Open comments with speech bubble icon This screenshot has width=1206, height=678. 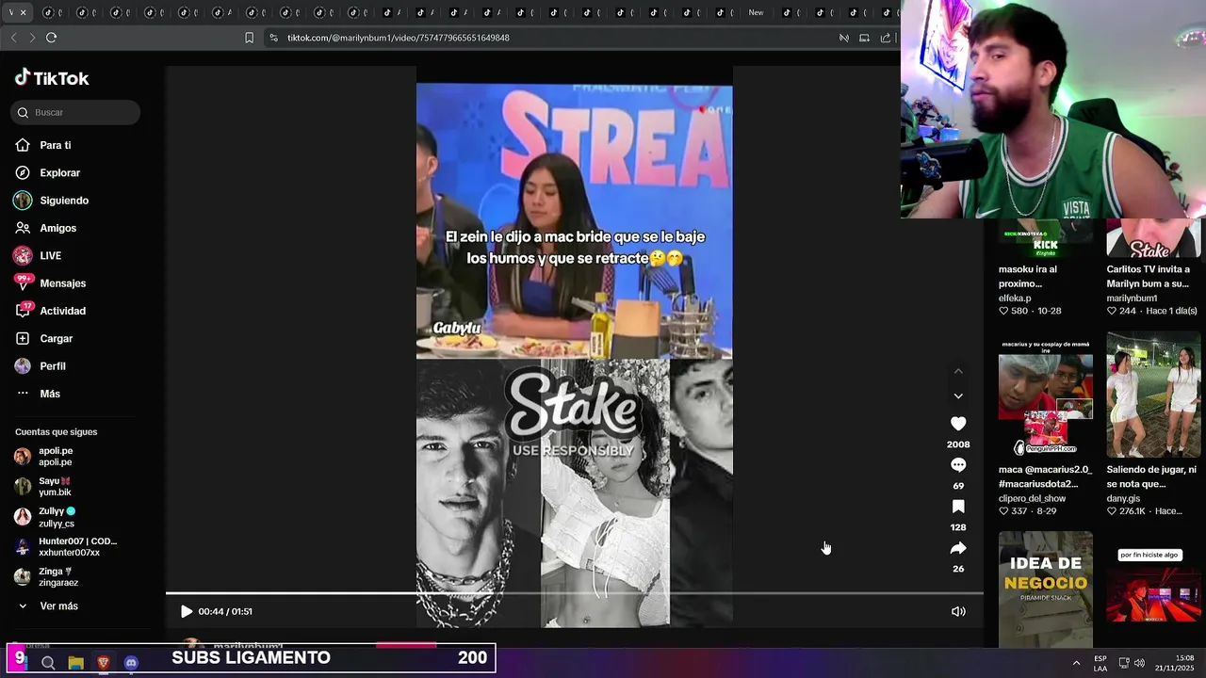coord(958,465)
